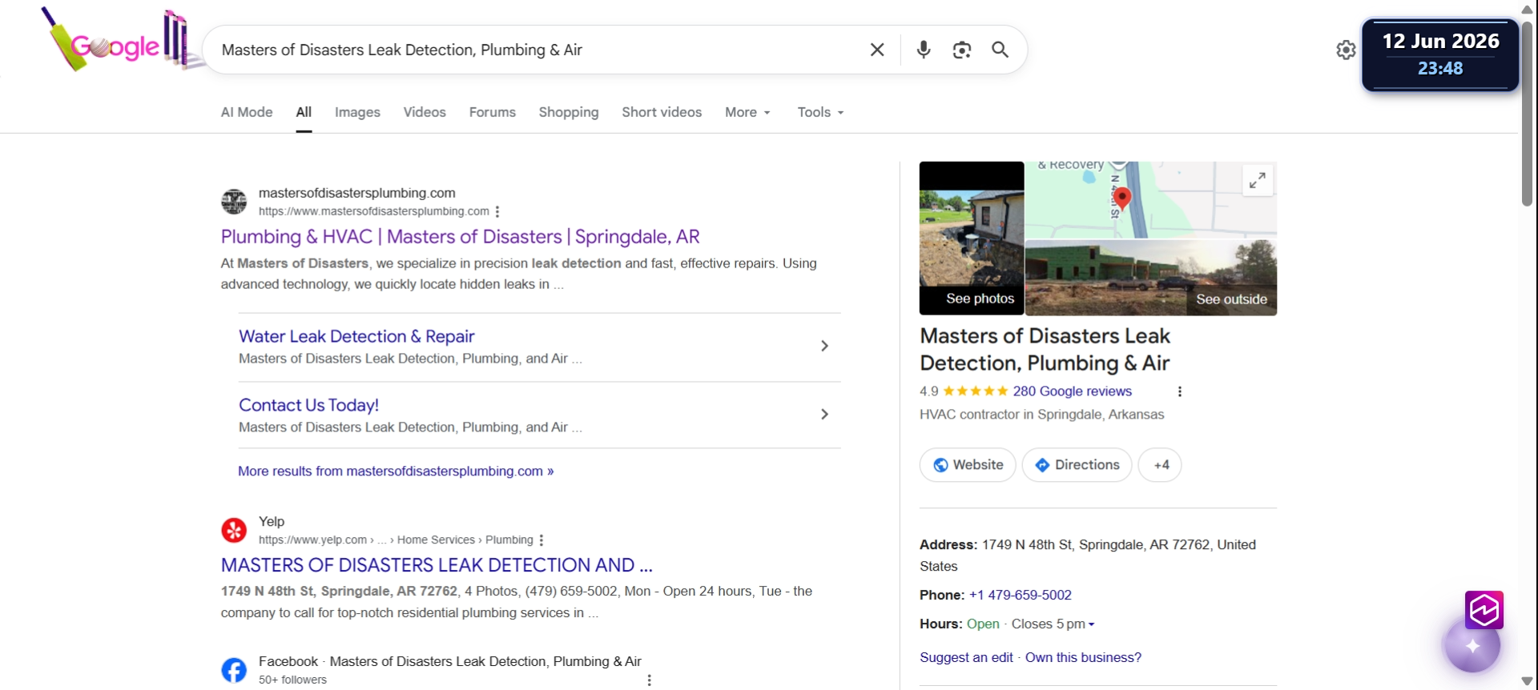
Task: Switch to Videos tab
Action: pos(425,112)
